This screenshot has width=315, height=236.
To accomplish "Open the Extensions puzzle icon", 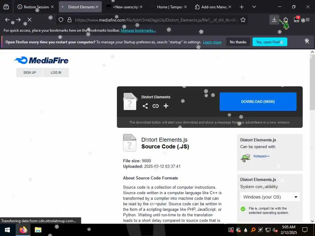I will pos(285,20).
